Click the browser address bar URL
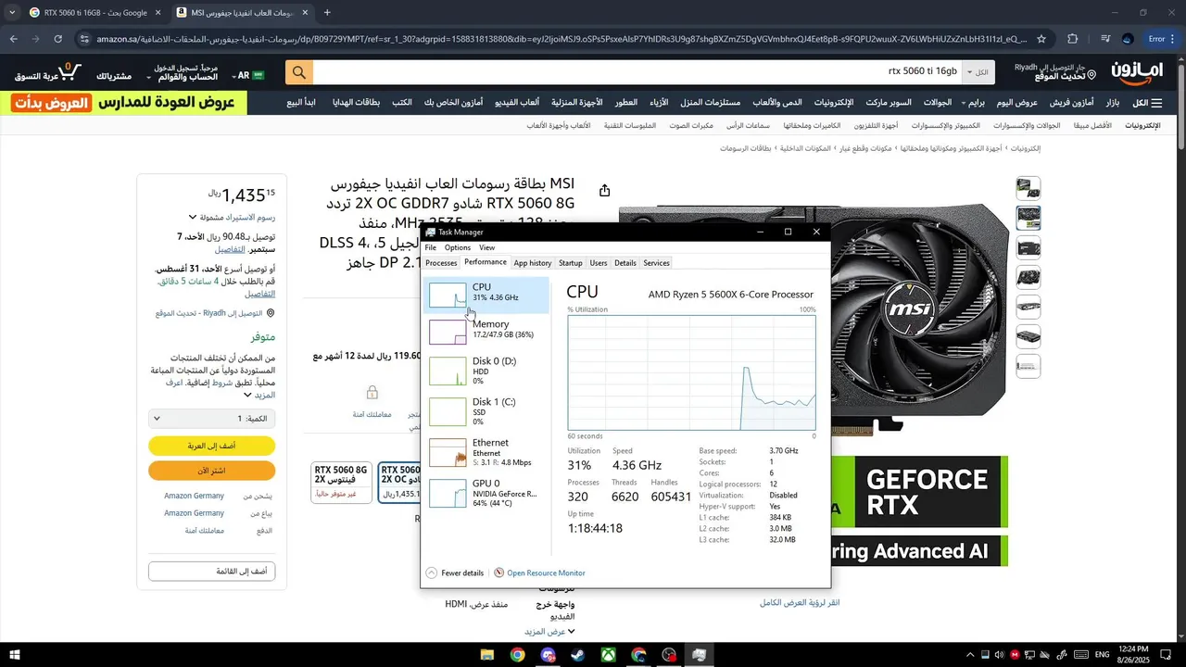 click(x=561, y=39)
